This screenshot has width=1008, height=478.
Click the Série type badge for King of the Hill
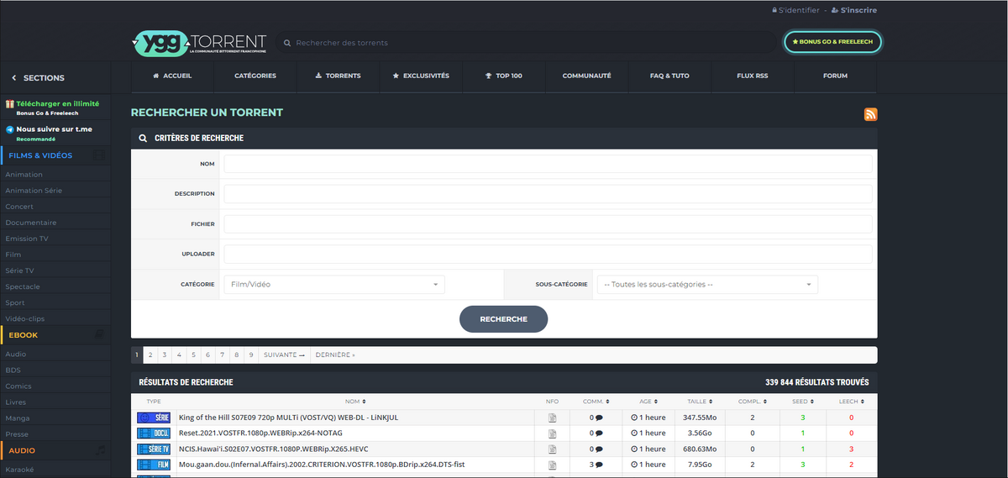154,418
